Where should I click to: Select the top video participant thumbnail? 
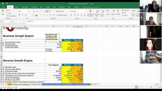coord(151,6)
